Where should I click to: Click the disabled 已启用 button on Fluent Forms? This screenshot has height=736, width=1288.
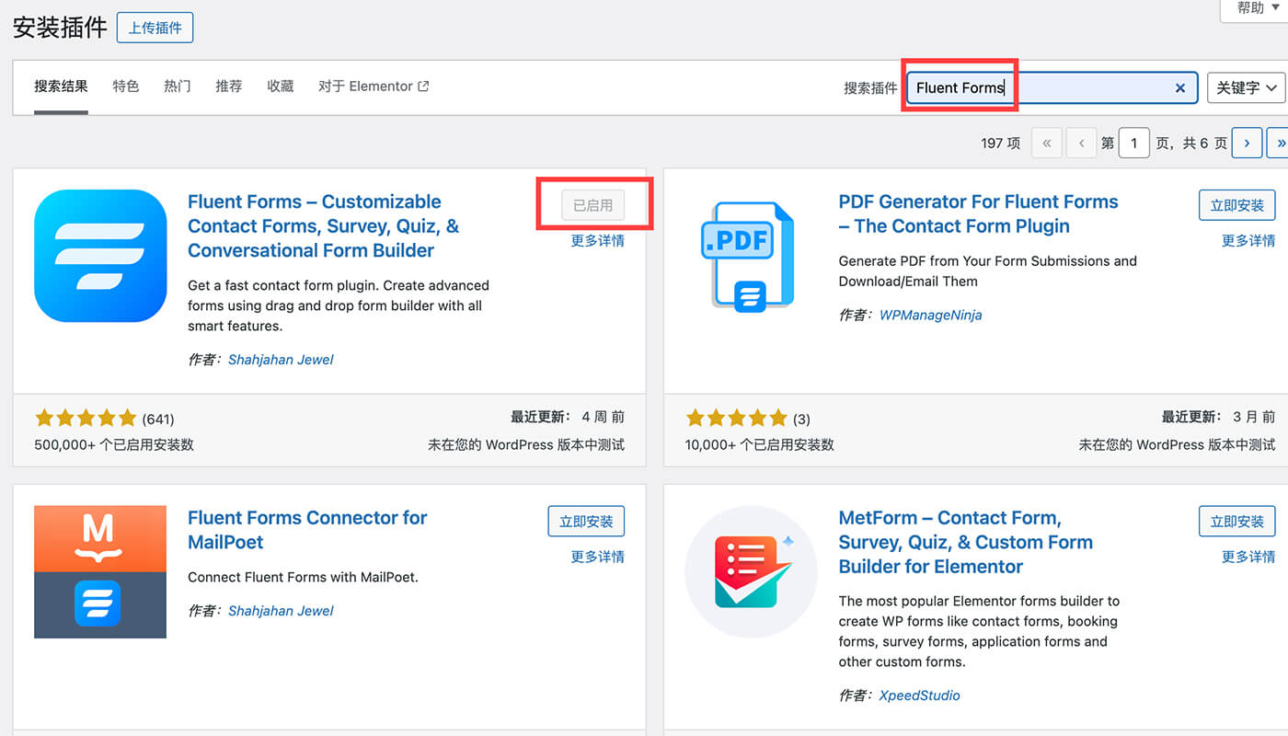click(592, 205)
